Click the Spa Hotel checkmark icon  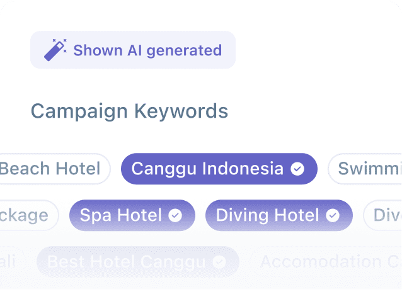point(176,215)
